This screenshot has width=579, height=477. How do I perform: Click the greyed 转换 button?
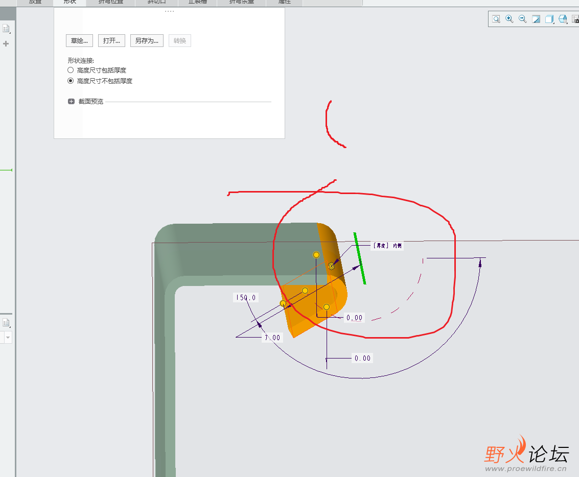pyautogui.click(x=180, y=40)
